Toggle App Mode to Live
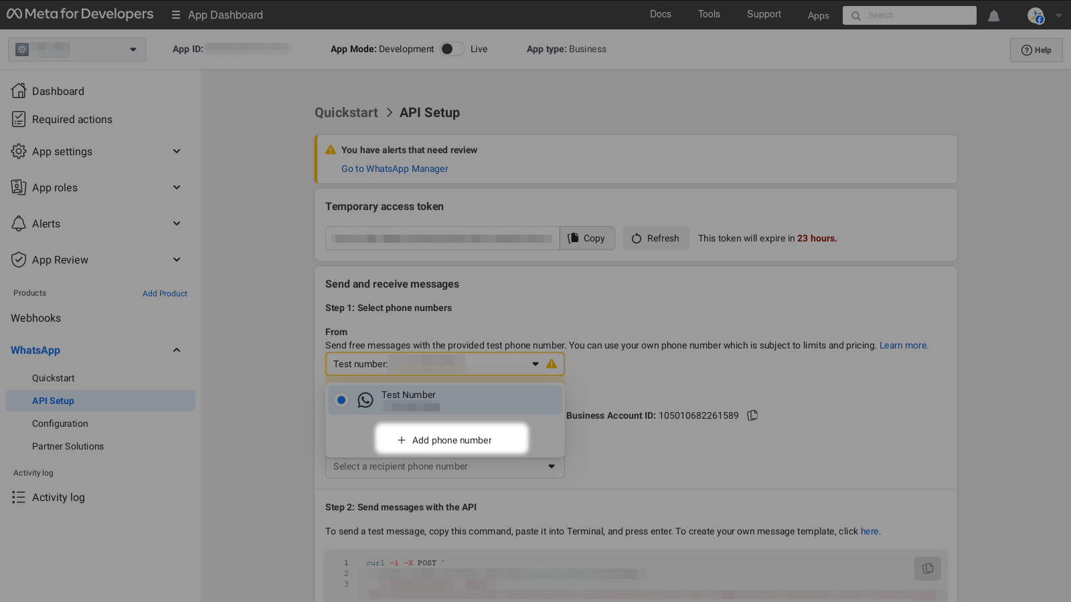 click(452, 49)
